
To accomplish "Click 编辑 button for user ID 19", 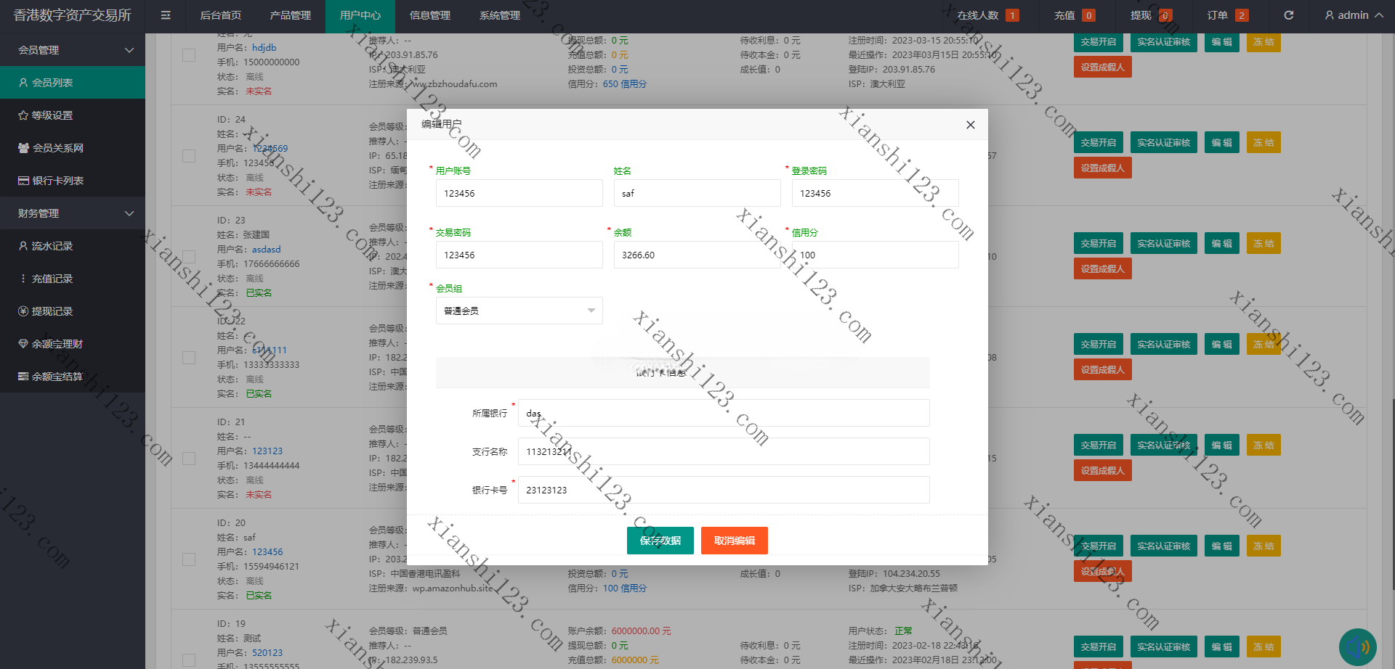I will point(1221,647).
